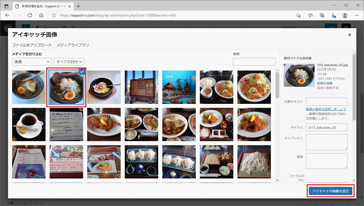Open a new browser tab with plus icon
This screenshot has width=364, height=206.
(x=78, y=6)
